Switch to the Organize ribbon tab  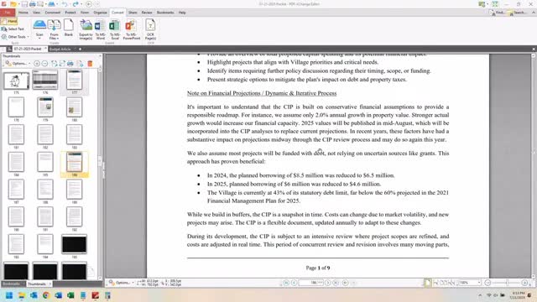point(100,13)
